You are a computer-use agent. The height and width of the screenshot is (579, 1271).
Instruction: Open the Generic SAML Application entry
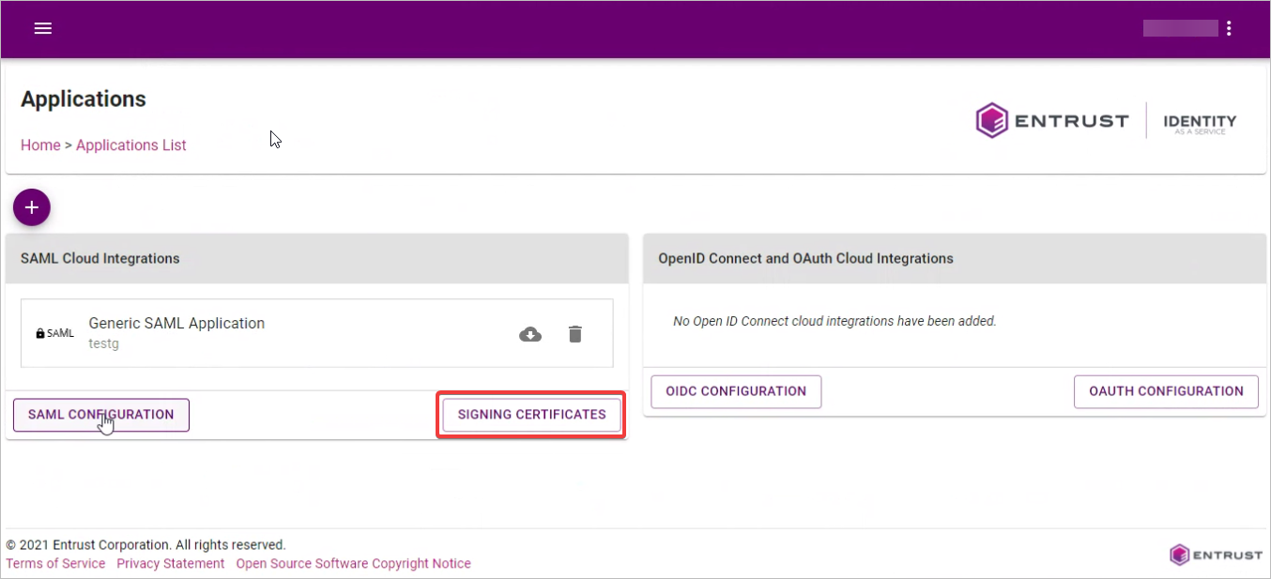[x=176, y=324]
